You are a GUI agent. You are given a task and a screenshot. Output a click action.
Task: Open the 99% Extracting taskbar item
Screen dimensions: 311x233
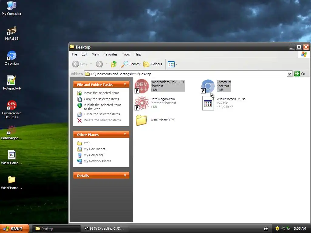tap(105, 229)
